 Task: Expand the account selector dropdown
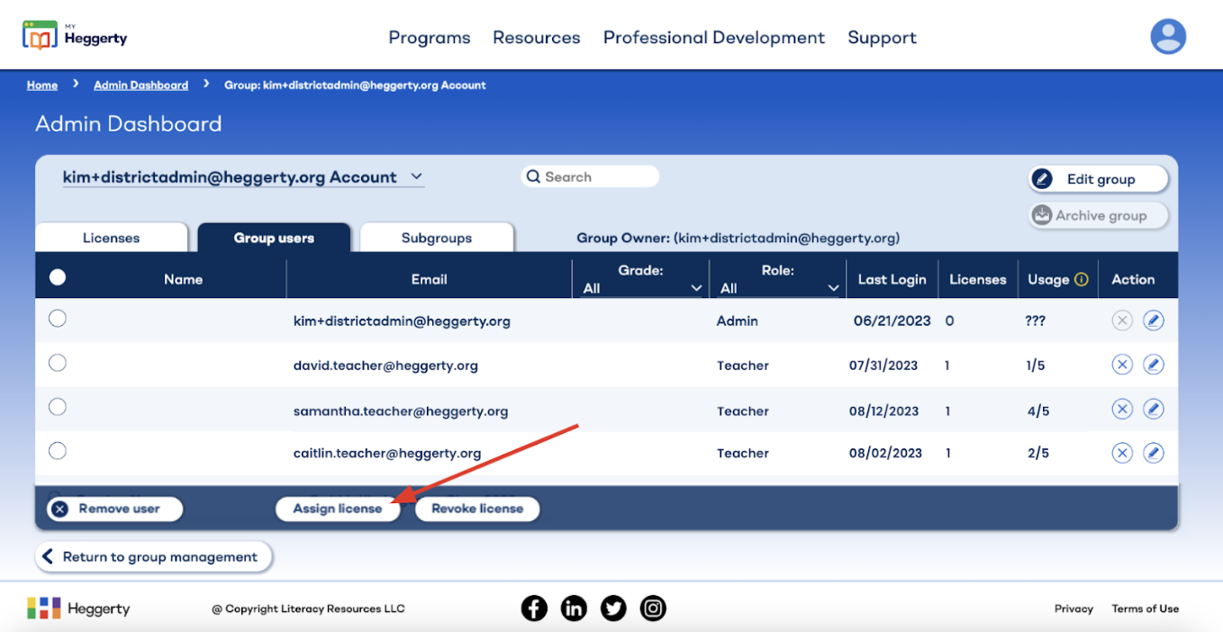(416, 176)
